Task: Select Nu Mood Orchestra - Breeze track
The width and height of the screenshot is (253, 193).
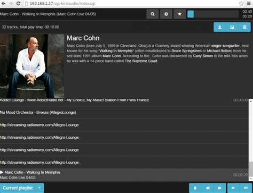Action: point(124,112)
